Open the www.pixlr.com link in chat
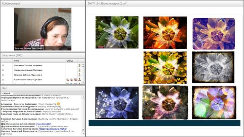 pyautogui.click(x=43, y=124)
